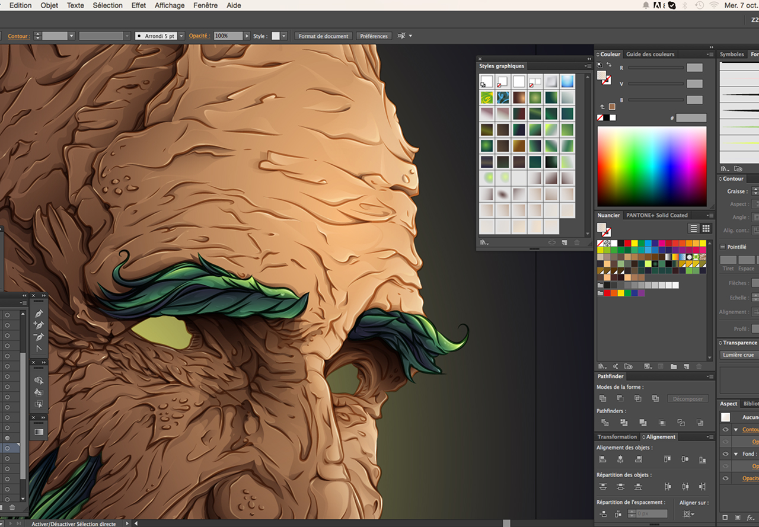Toggle the Opacité row visibility eye
The height and width of the screenshot is (527, 759).
tap(725, 478)
